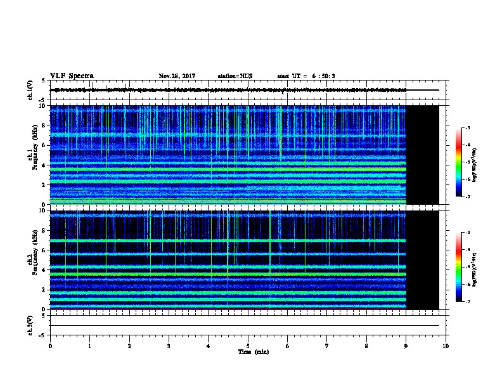Click the ch.2 spectrogram color bar
502x388 pixels.
click(x=459, y=267)
